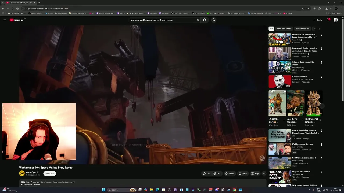Open File Explorer from the taskbar
The image size is (344, 193).
coord(152,190)
